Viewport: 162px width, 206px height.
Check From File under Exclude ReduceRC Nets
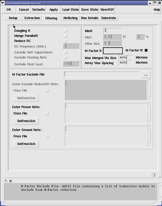(x=47, y=91)
